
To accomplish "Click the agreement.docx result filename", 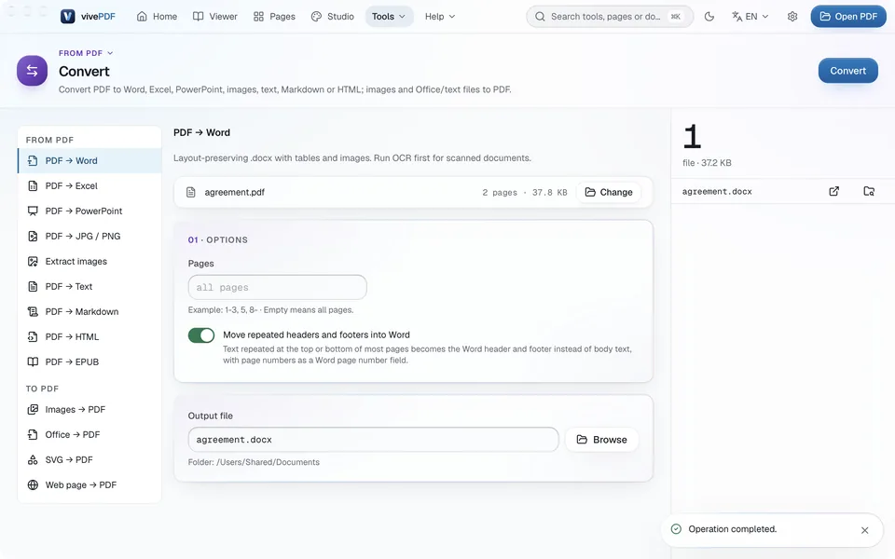I will (717, 192).
